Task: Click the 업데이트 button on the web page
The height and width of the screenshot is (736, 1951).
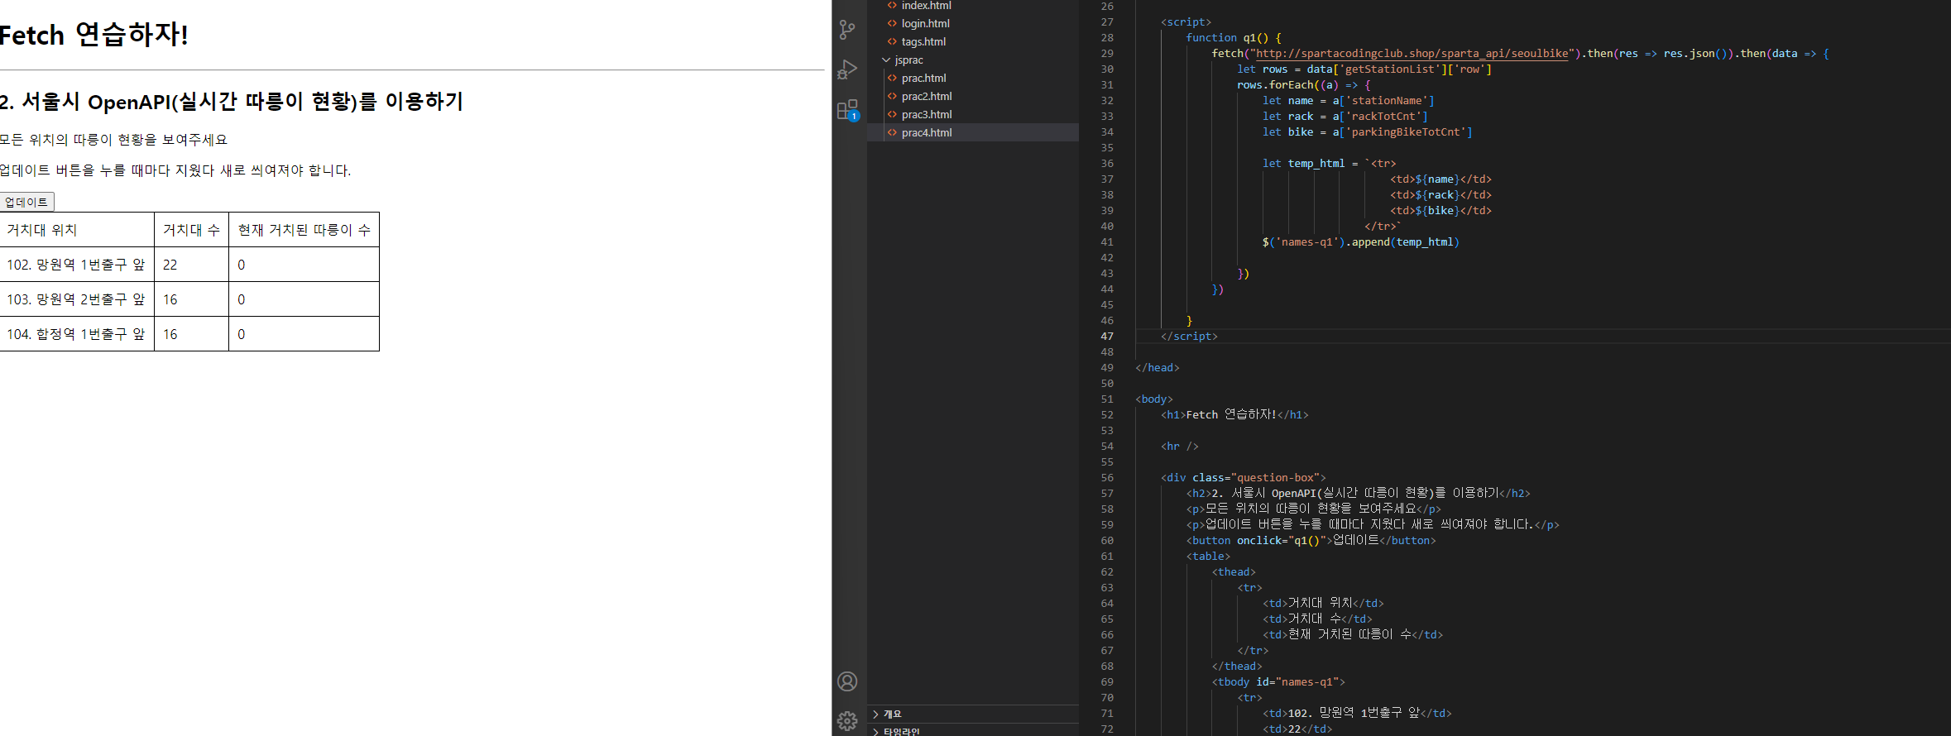Action: pos(26,202)
